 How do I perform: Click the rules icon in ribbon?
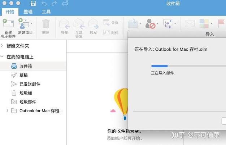coord(168,24)
